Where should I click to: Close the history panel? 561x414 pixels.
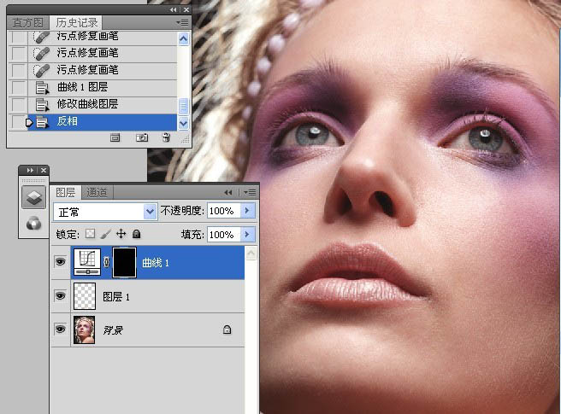pos(186,10)
